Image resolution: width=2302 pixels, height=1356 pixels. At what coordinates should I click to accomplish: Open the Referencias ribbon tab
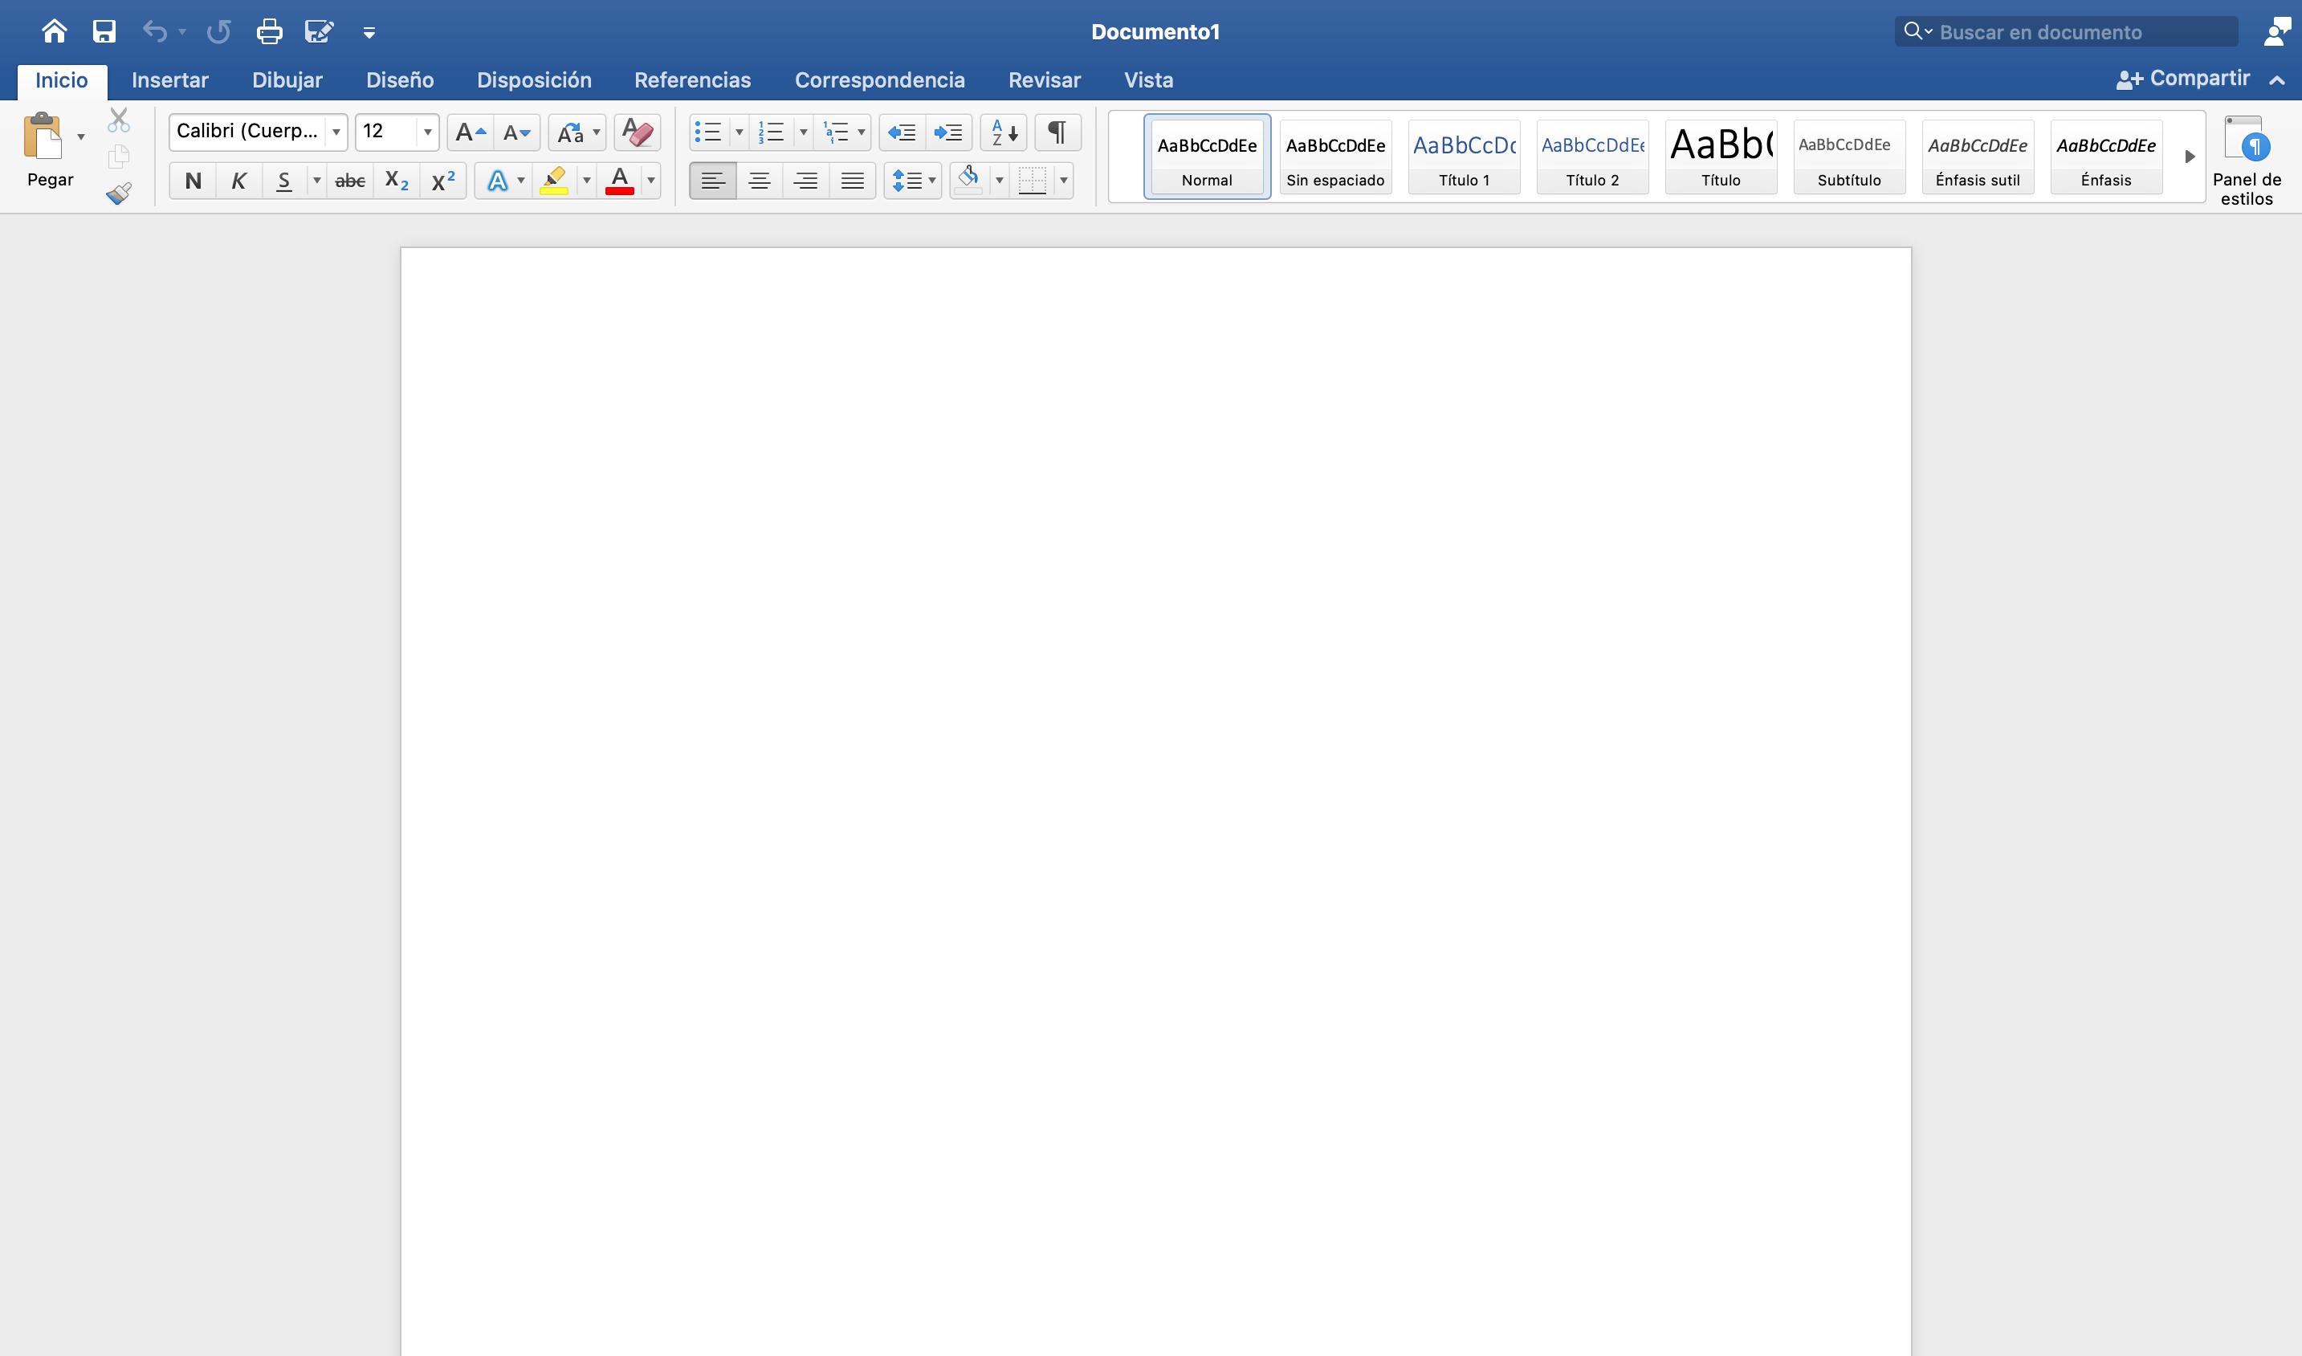[x=692, y=80]
